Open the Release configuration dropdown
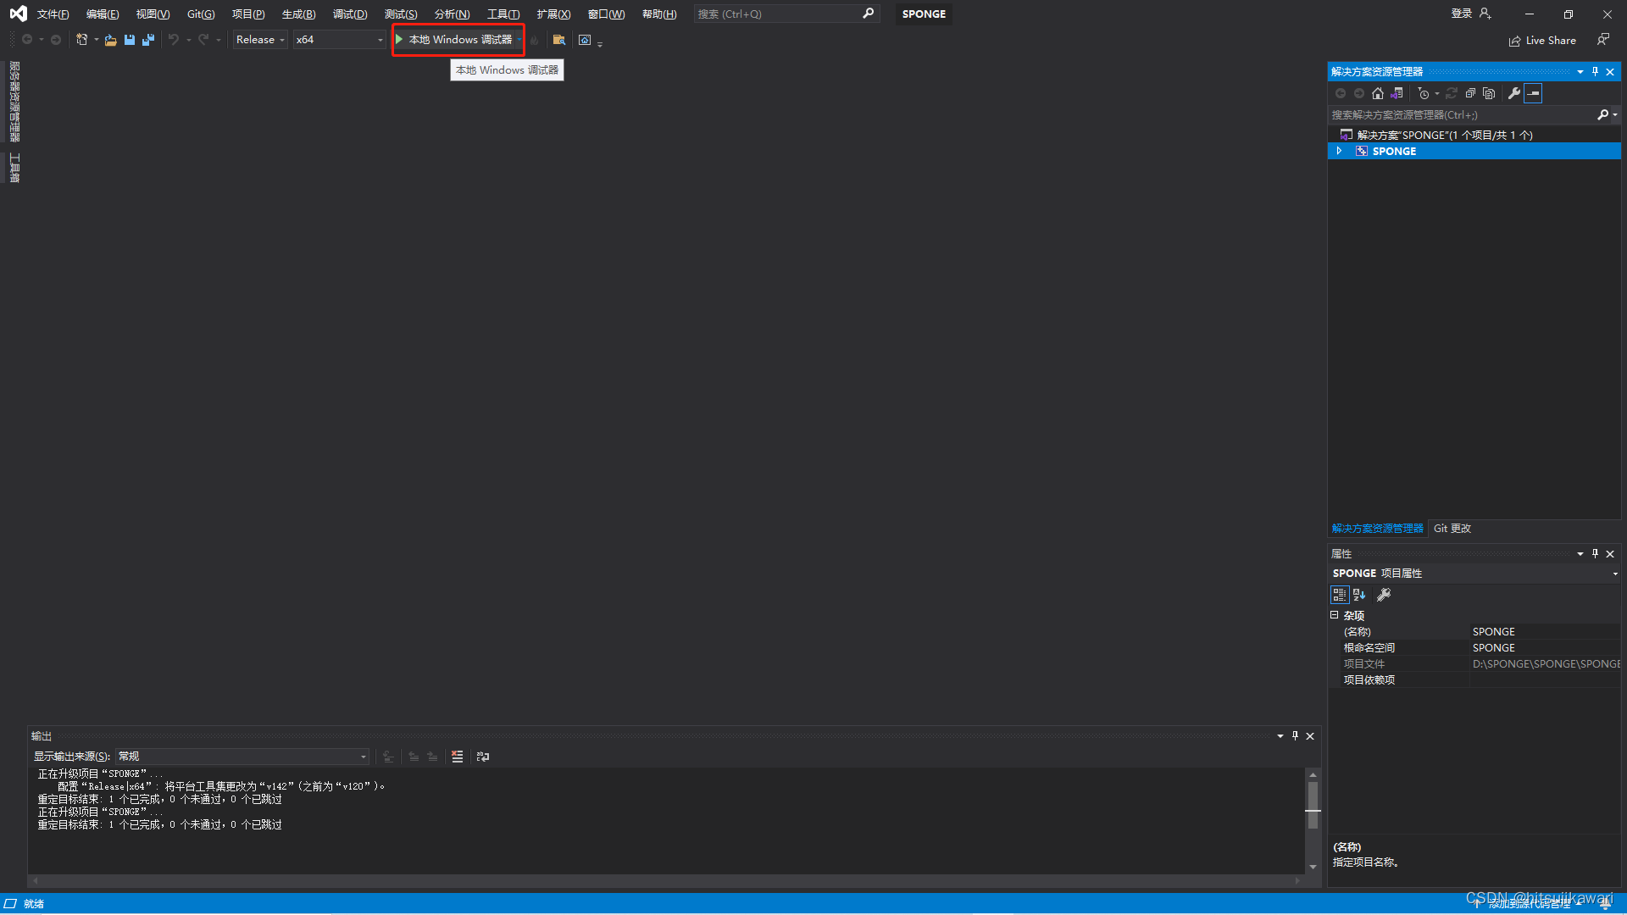Viewport: 1627px width, 915px height. pyautogui.click(x=260, y=40)
